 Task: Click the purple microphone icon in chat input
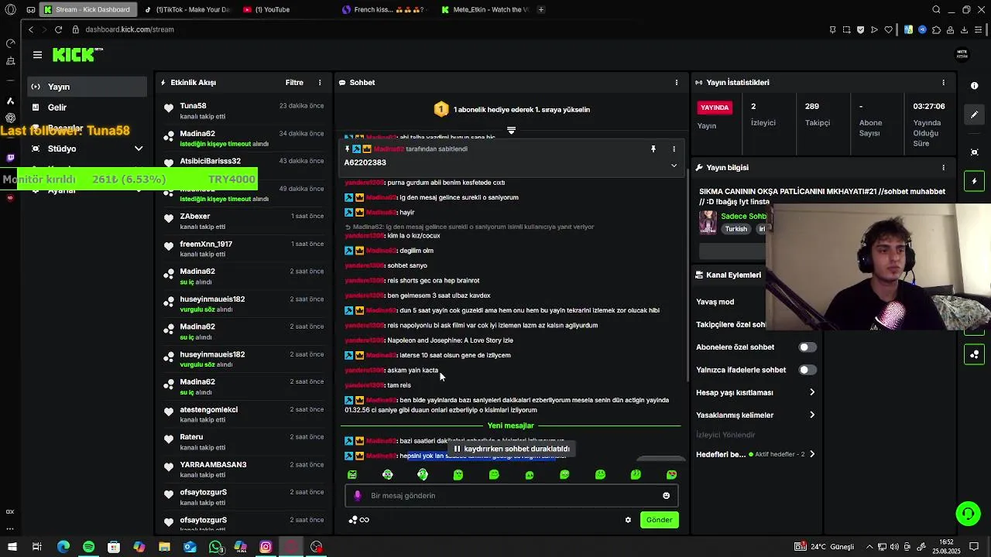357,496
